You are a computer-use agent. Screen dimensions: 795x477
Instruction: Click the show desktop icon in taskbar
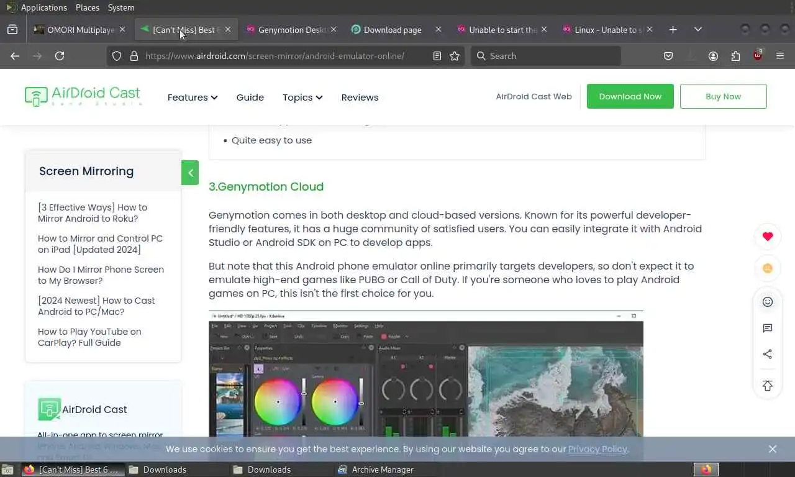click(x=7, y=470)
